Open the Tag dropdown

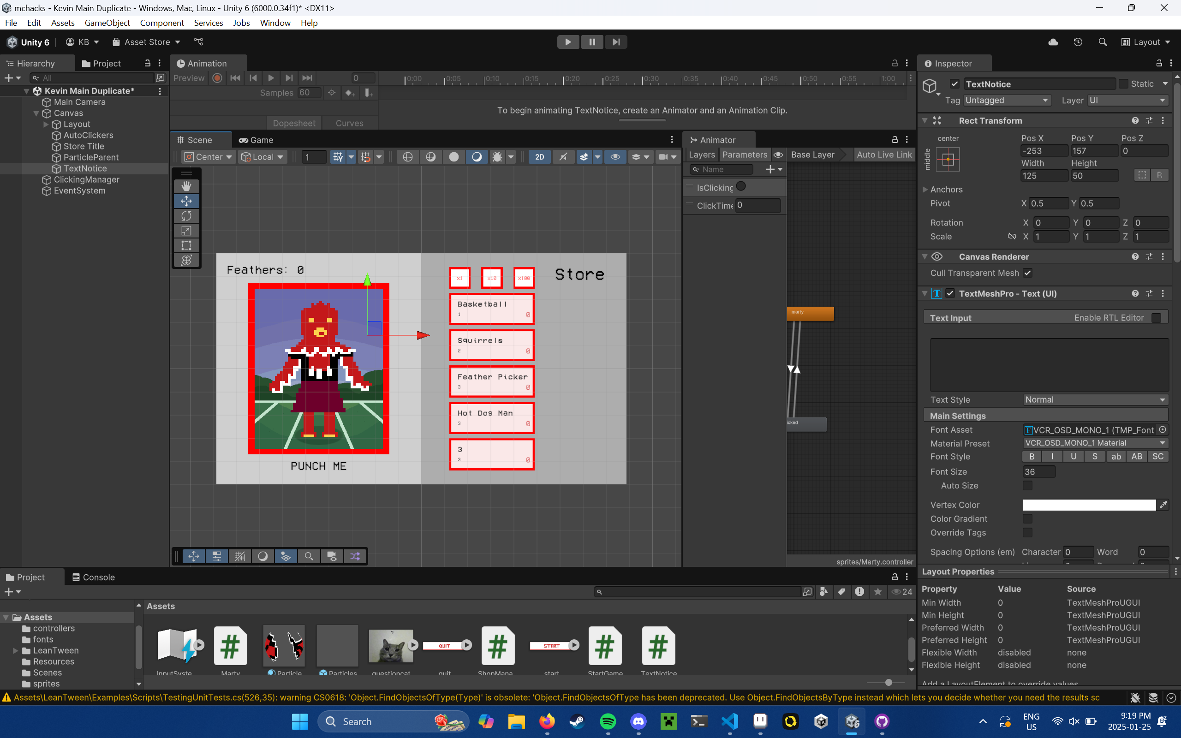(1007, 100)
